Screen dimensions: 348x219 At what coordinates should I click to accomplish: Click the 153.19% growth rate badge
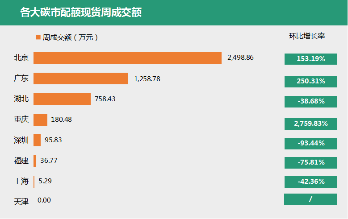point(311,59)
